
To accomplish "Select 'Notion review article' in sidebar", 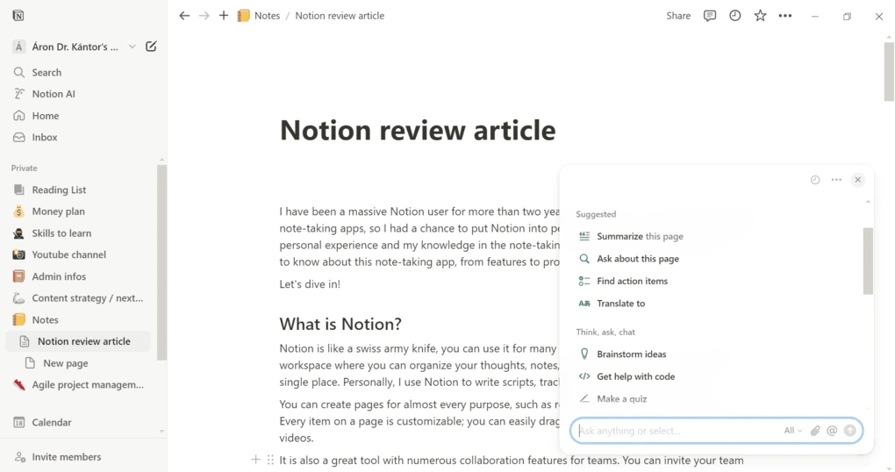I will click(x=79, y=341).
